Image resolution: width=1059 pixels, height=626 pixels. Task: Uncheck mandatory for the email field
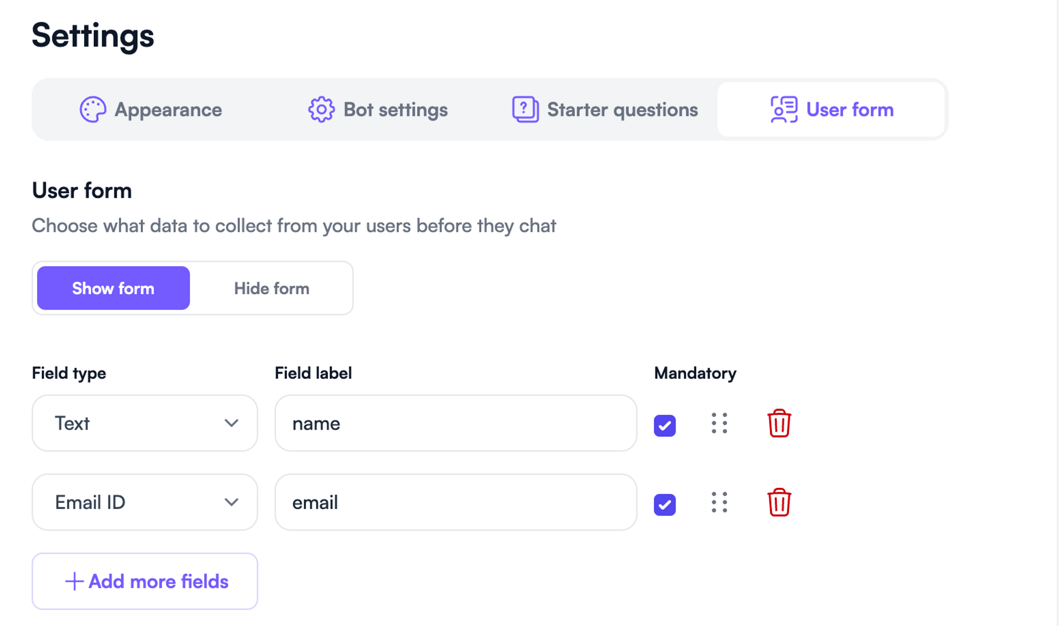[665, 504]
